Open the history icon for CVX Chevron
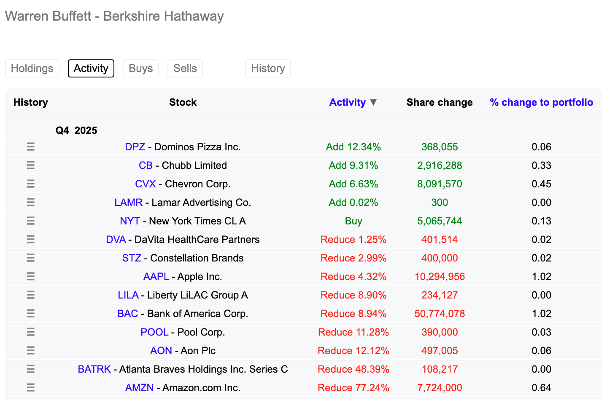 pos(30,184)
